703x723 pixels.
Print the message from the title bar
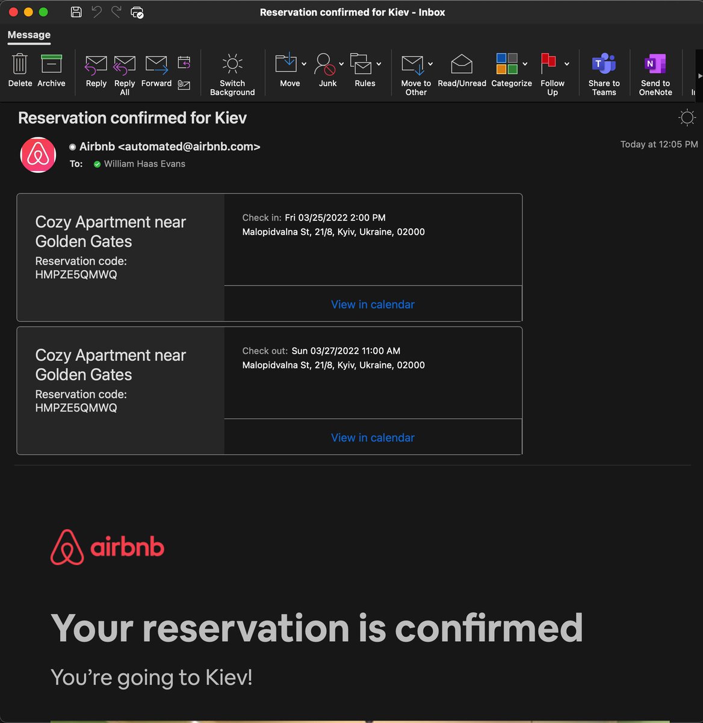[x=137, y=12]
